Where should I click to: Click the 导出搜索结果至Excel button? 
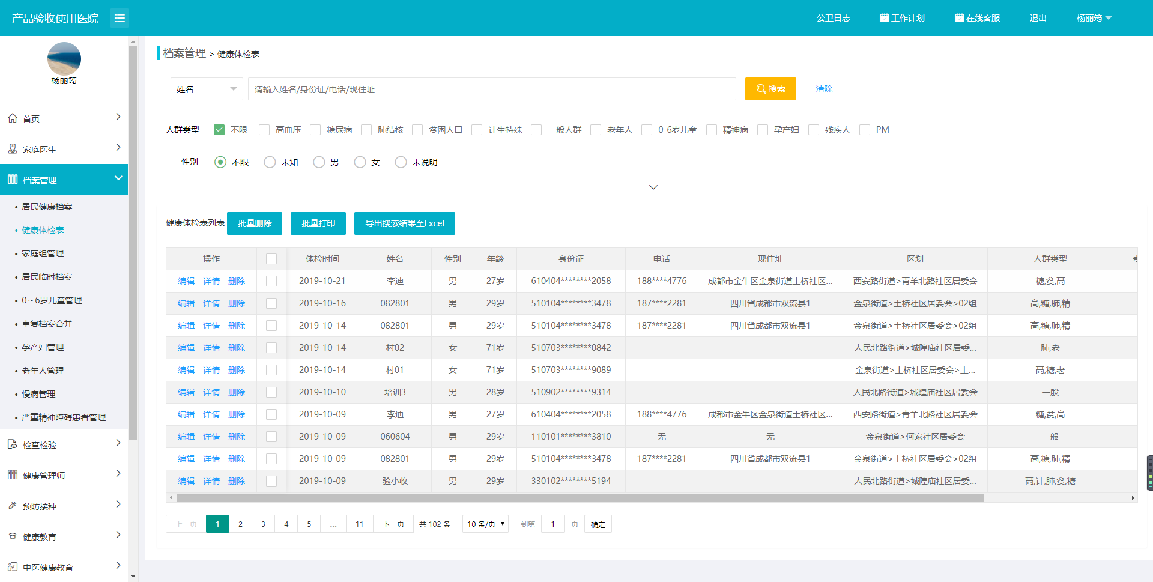click(404, 223)
